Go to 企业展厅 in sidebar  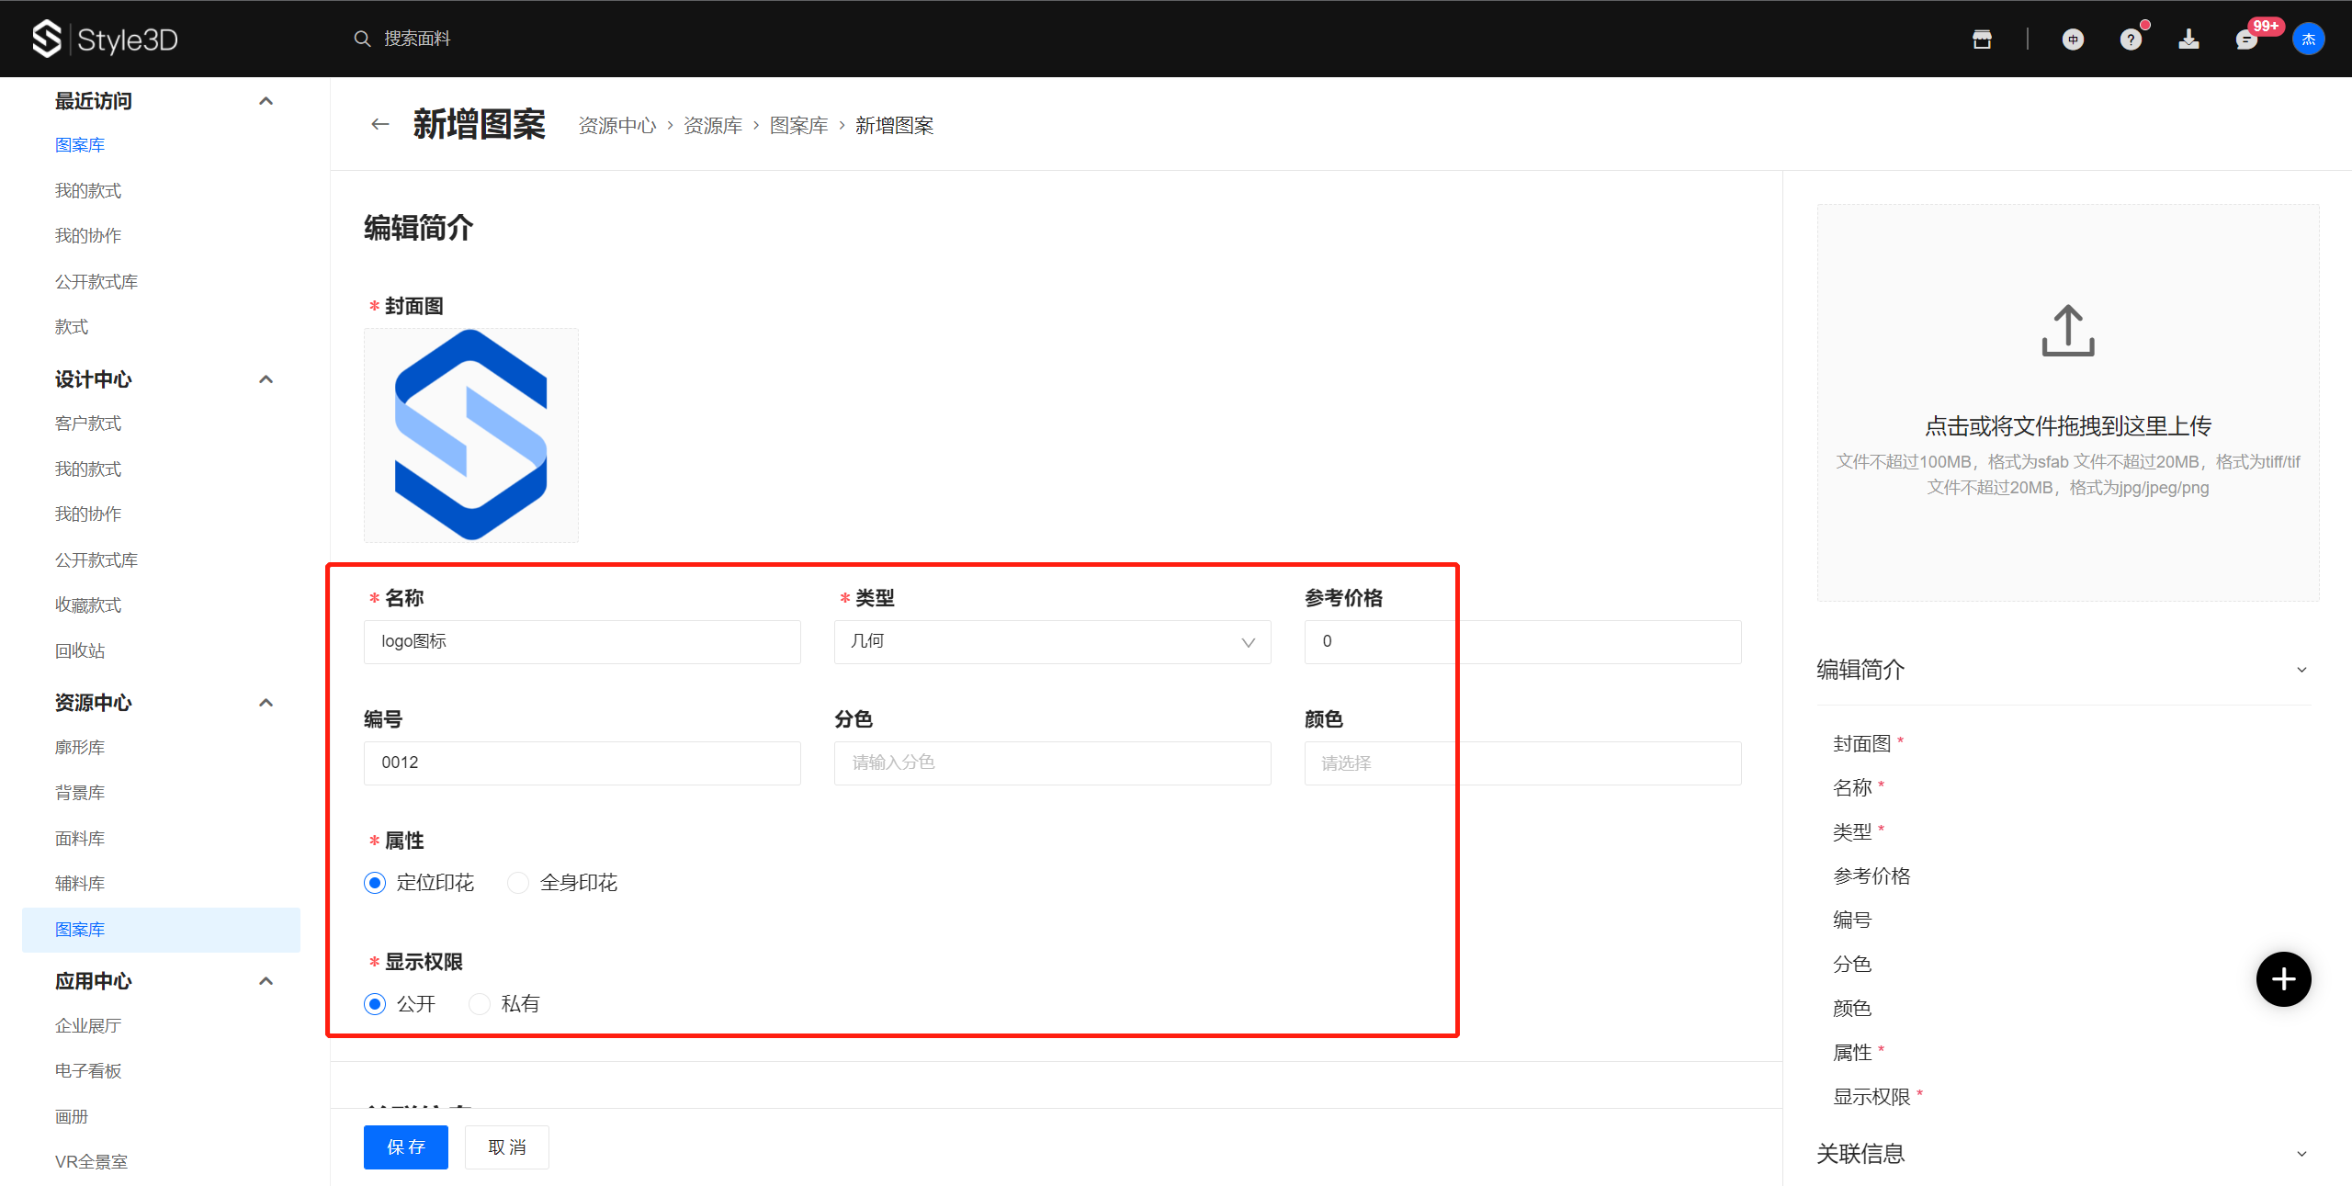tap(88, 1025)
